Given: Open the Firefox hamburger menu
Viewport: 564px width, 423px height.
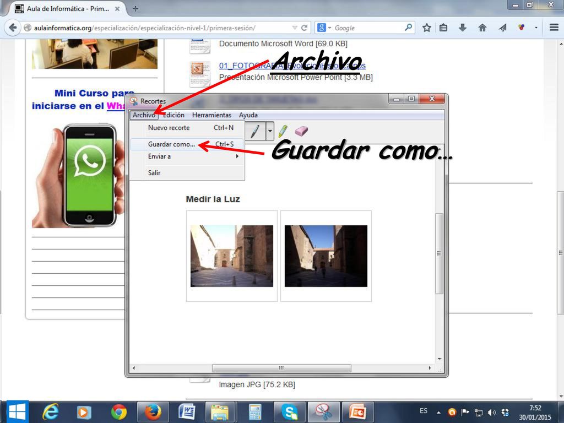Looking at the screenshot, I should (x=554, y=28).
